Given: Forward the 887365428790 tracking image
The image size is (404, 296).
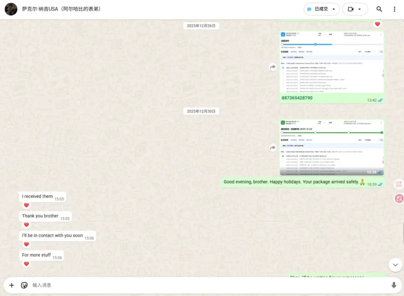Looking at the screenshot, I should (273, 67).
